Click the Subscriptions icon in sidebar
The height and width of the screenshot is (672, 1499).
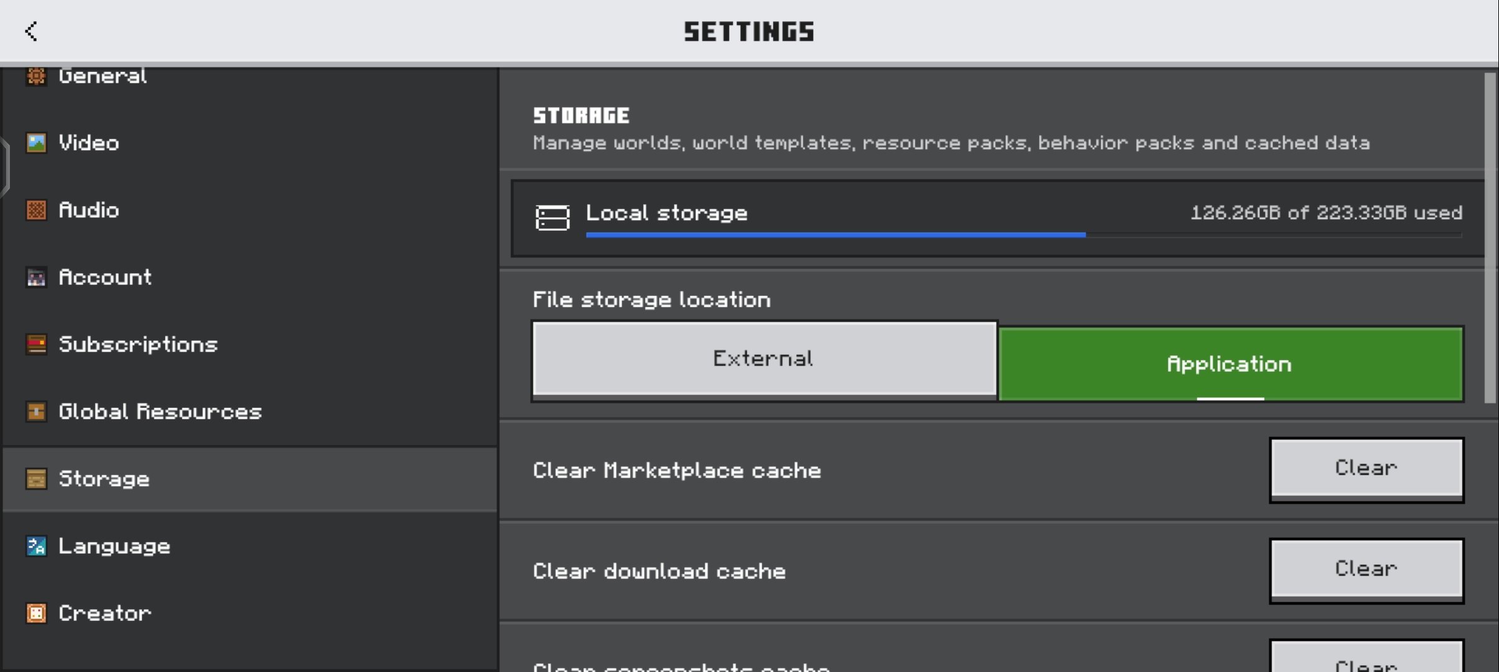[36, 345]
